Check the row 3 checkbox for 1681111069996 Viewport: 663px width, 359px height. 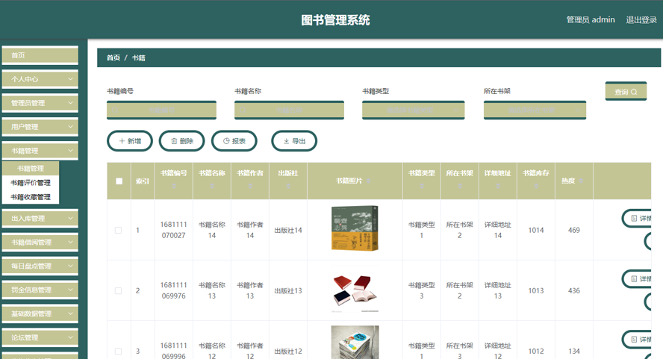click(x=119, y=351)
